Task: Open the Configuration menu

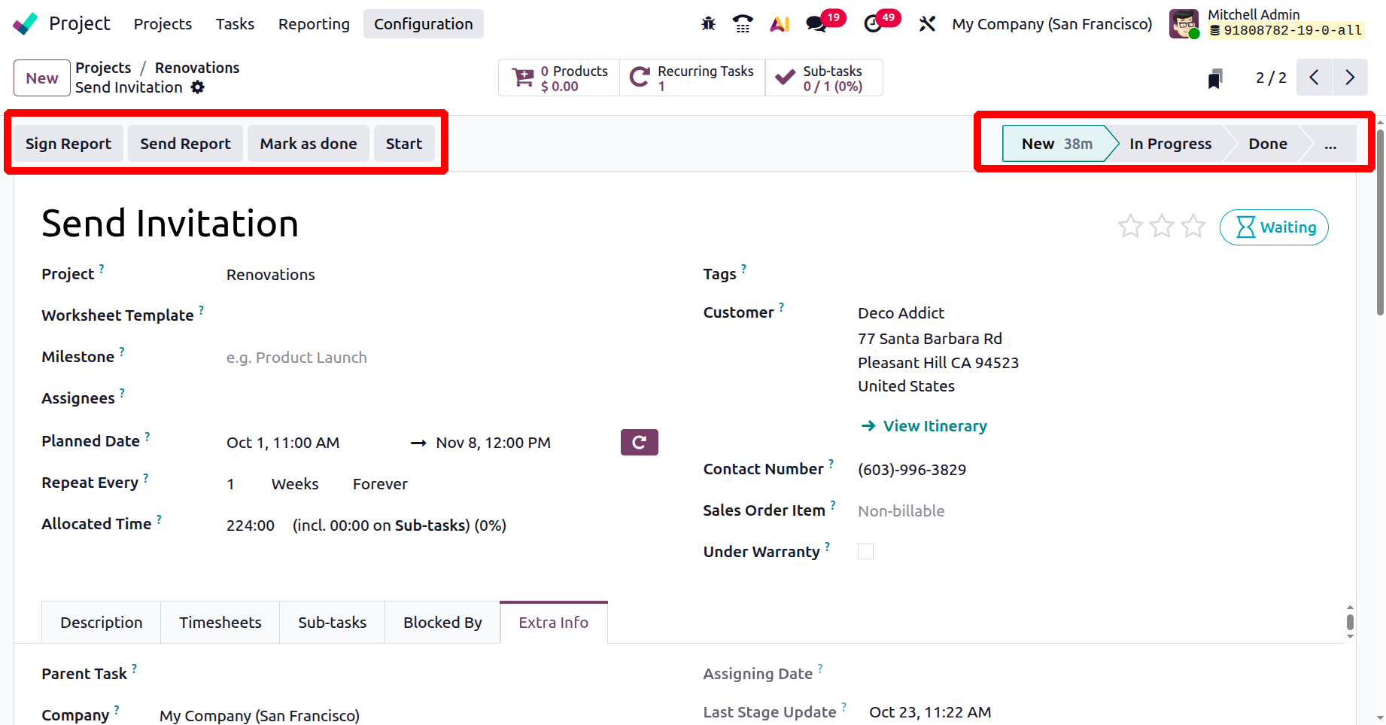Action: pyautogui.click(x=424, y=24)
